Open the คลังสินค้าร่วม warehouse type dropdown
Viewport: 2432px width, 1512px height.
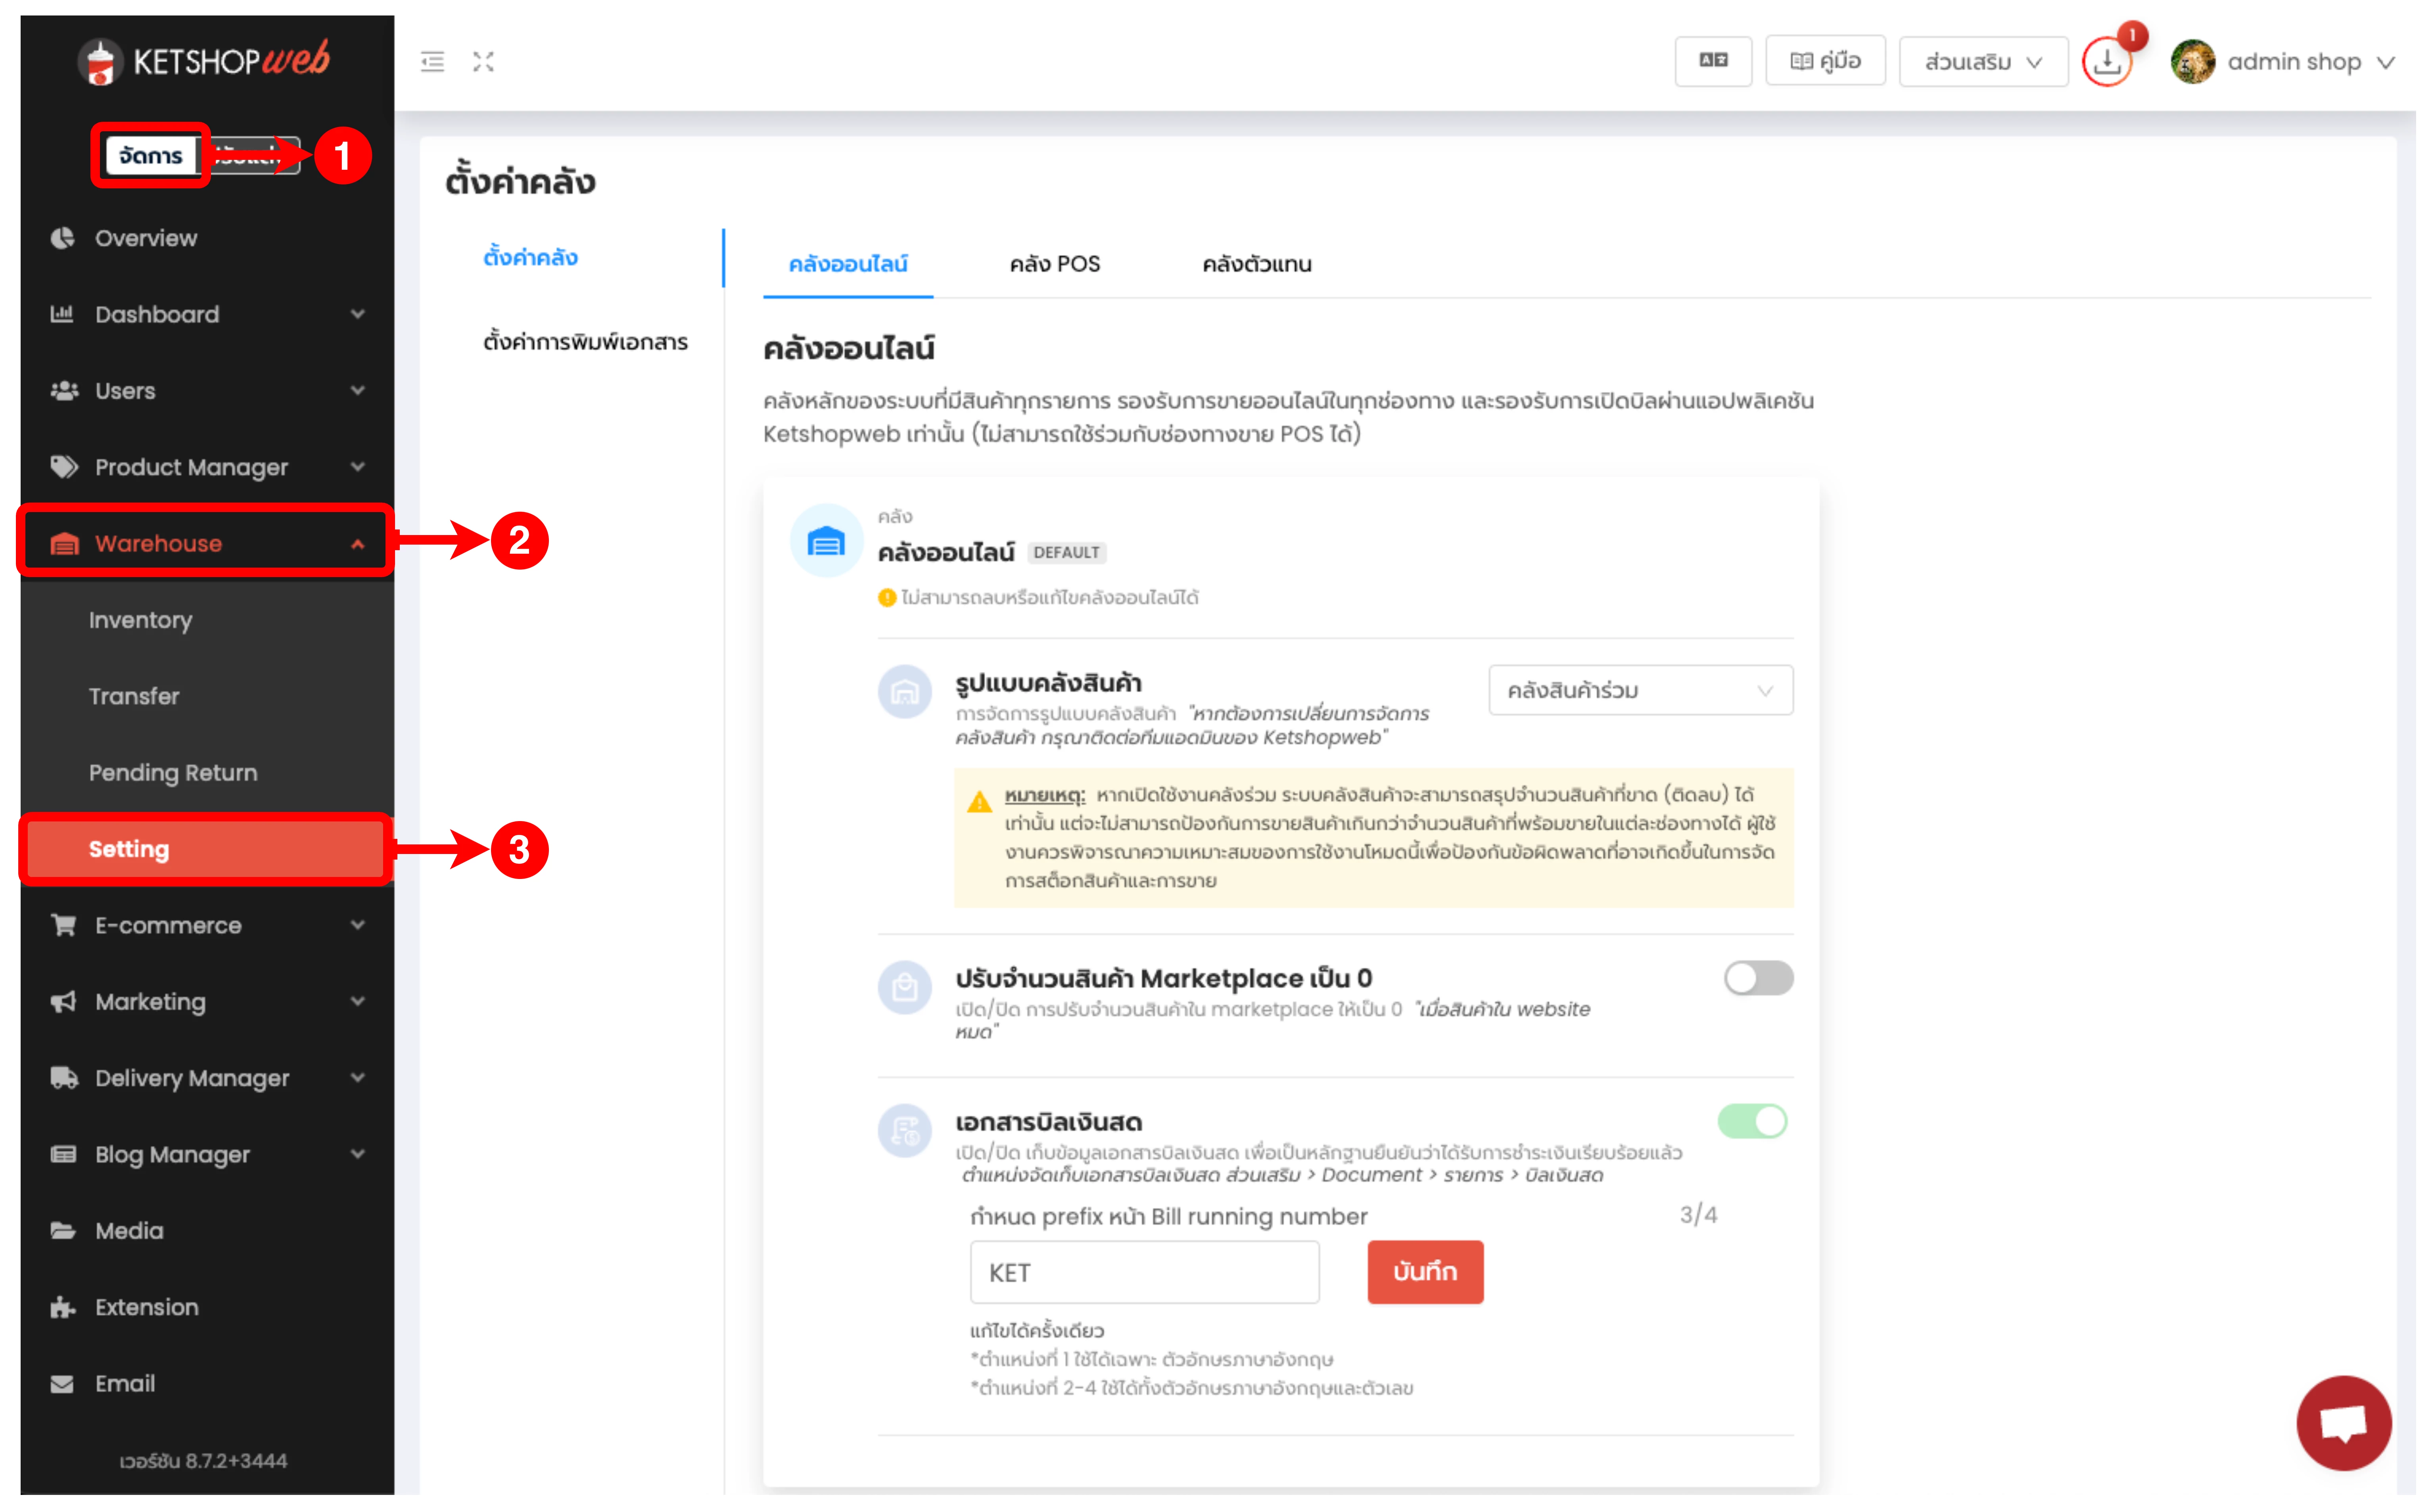[x=1640, y=690]
